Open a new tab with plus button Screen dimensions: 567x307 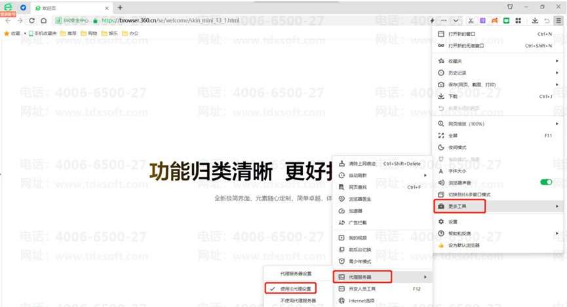point(120,7)
